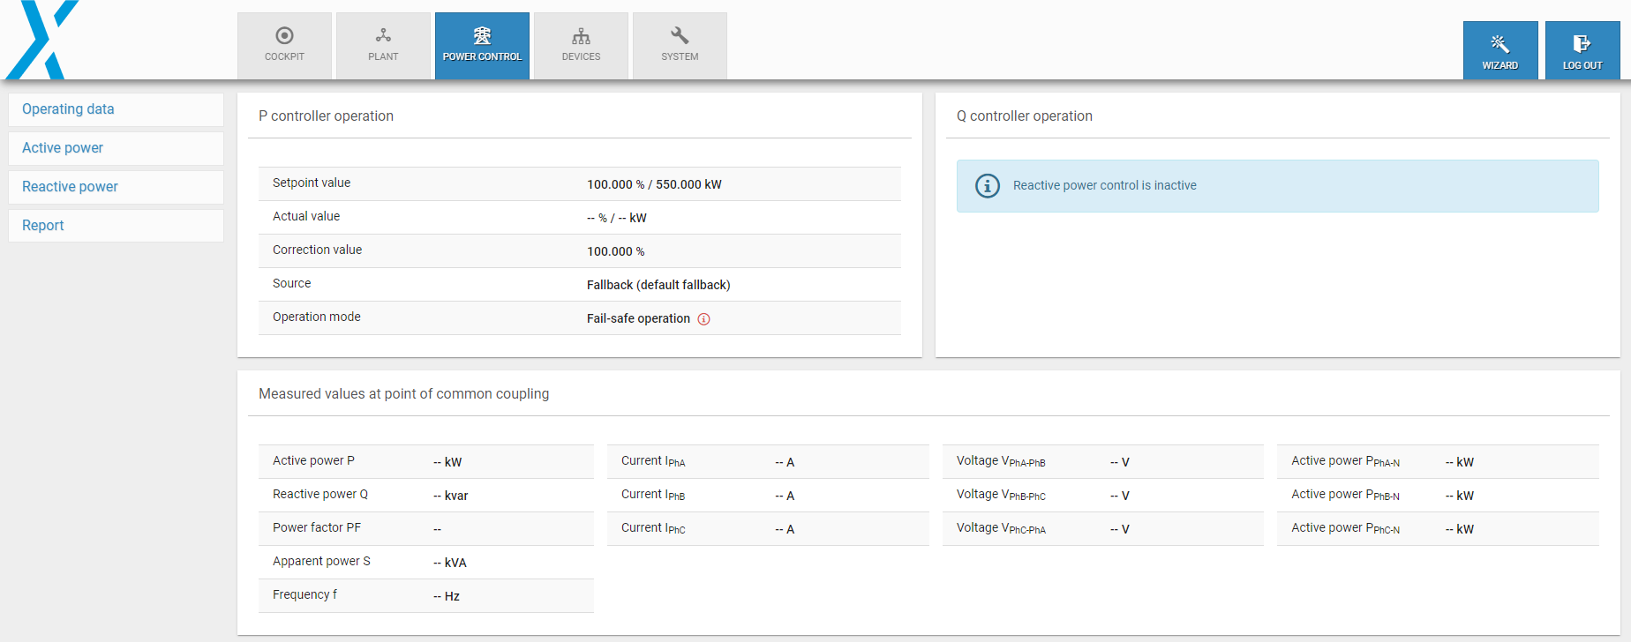Click the 'Voltage VPhC-PhA' row label
This screenshot has width=1631, height=642.
point(1001,528)
